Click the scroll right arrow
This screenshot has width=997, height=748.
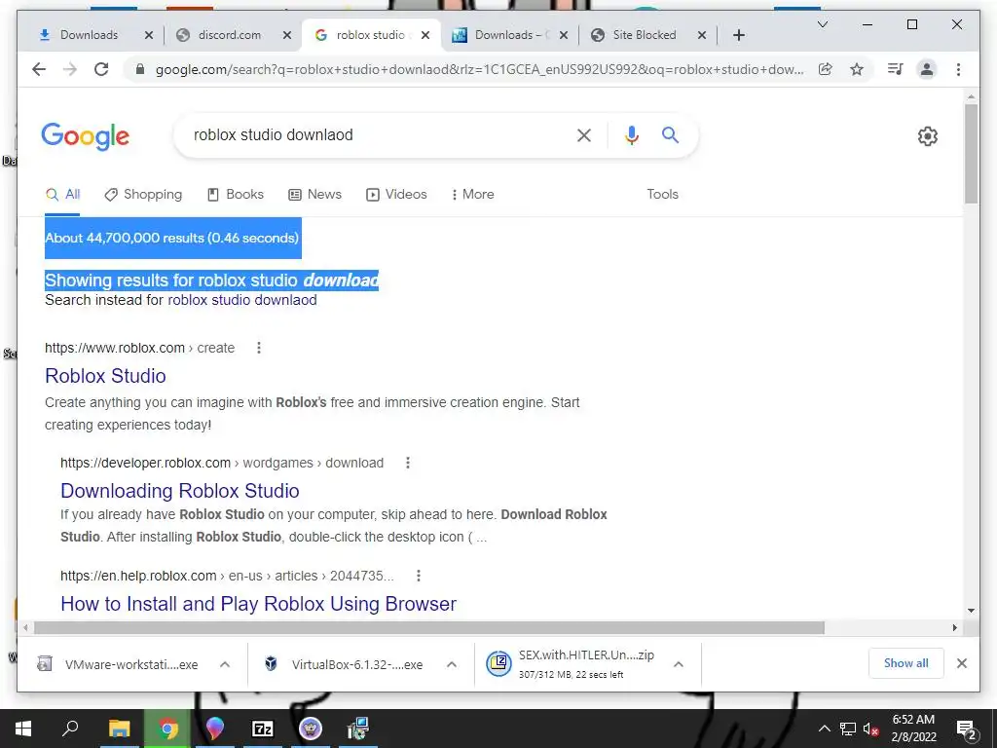click(955, 628)
